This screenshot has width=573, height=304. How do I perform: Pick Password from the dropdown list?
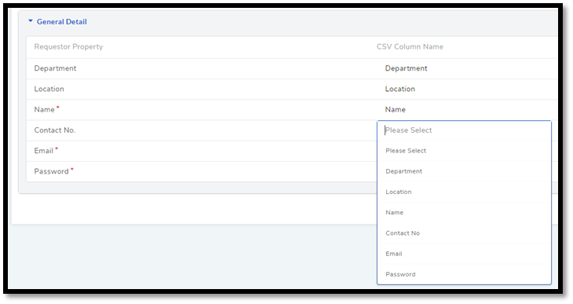(464, 274)
